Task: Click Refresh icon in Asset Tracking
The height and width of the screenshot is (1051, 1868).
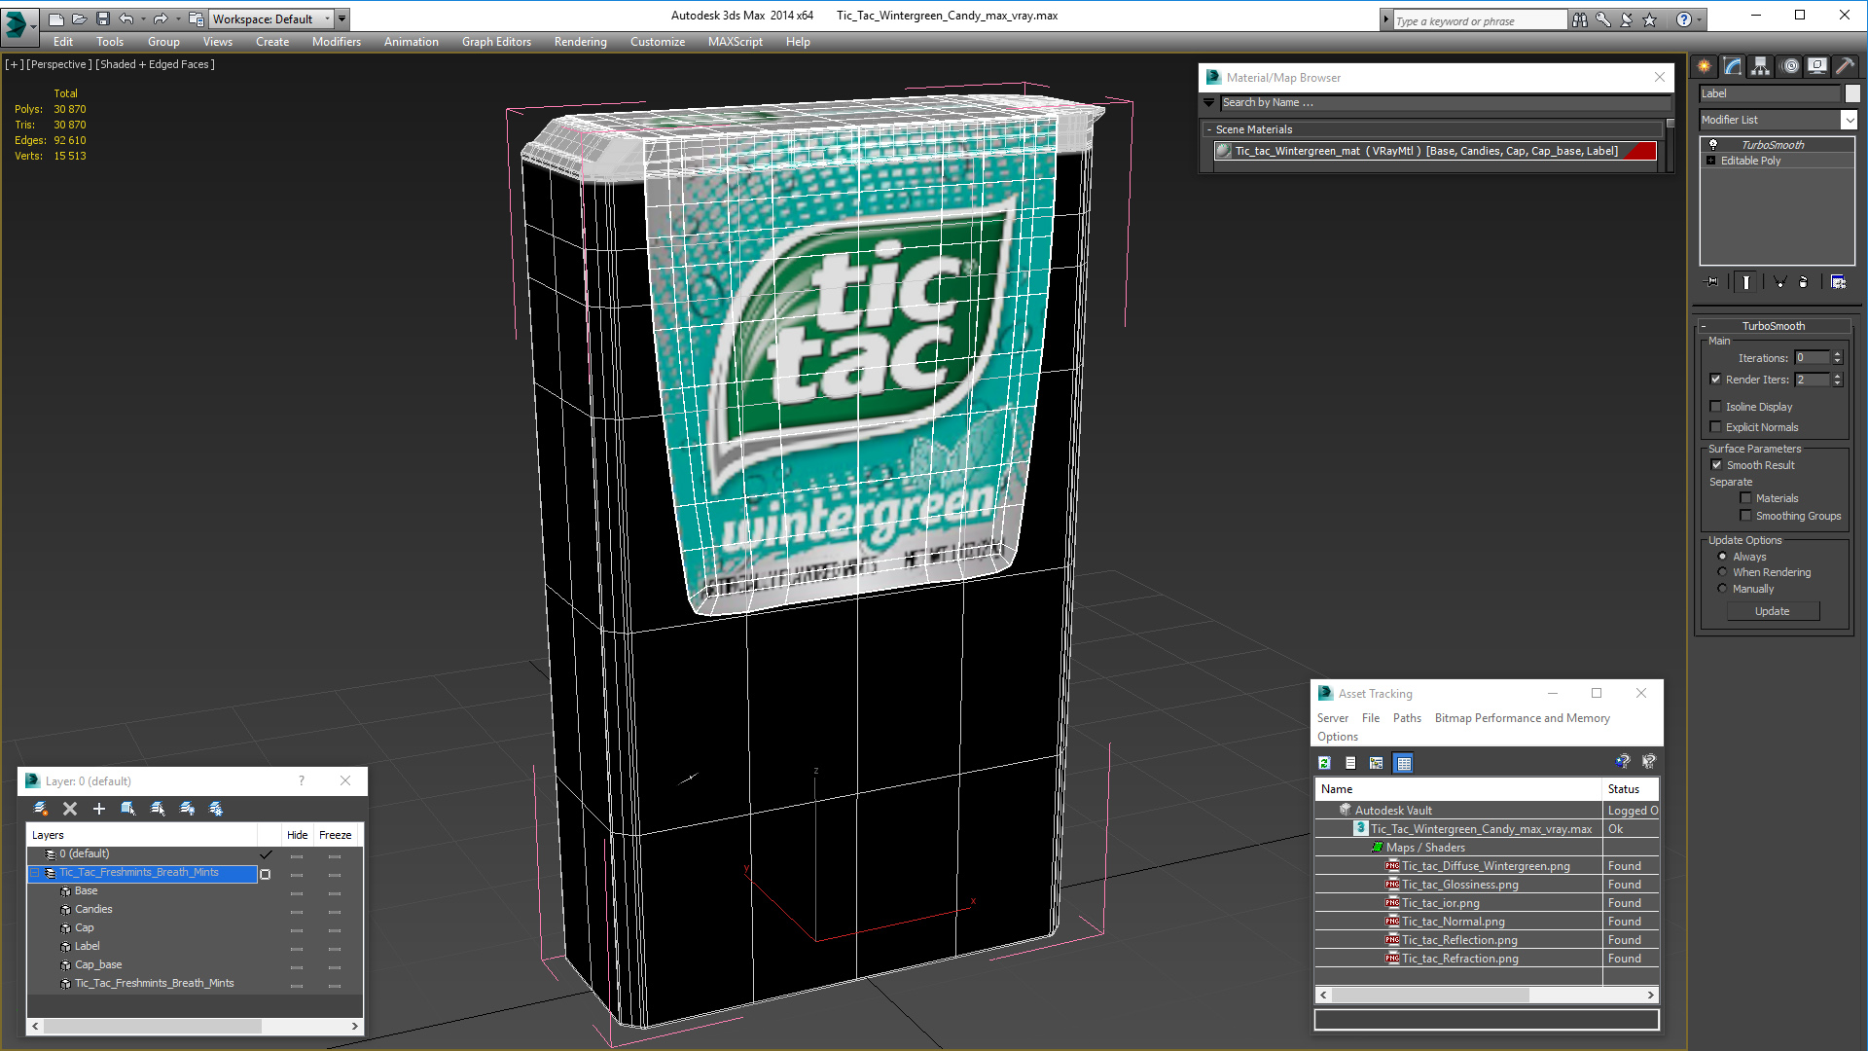Action: click(x=1324, y=763)
